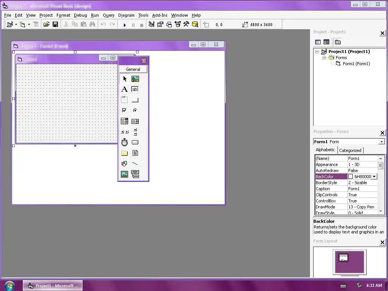Select the Frame control in the toolbox

124,100
